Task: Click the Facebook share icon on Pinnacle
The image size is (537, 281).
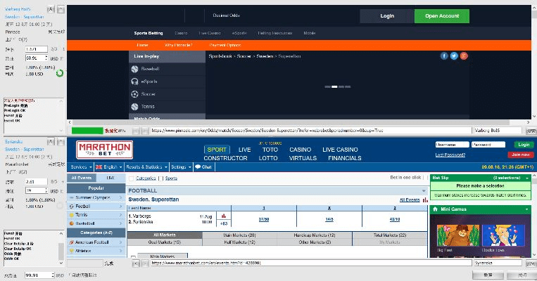Action: pos(444,55)
